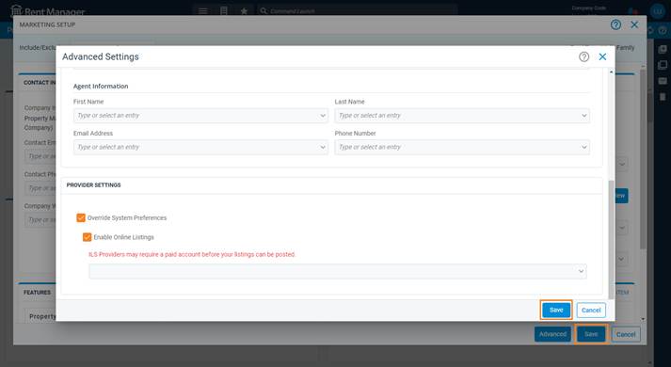Save the Advanced Settings dialog
The height and width of the screenshot is (367, 671).
(556, 311)
